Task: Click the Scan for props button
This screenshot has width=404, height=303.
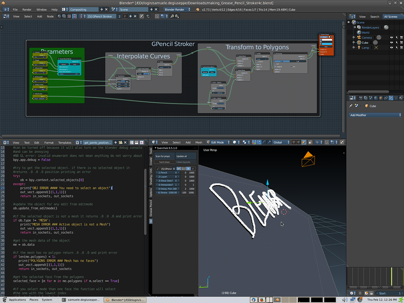Action: click(x=165, y=156)
